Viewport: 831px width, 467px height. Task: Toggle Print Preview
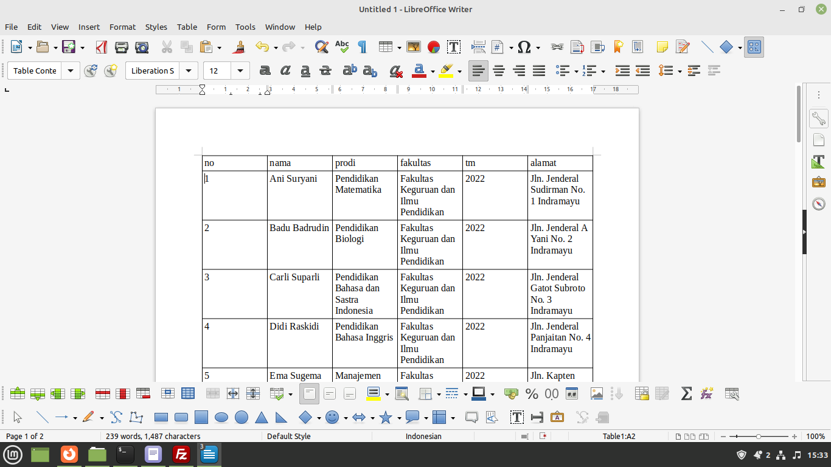coord(142,47)
